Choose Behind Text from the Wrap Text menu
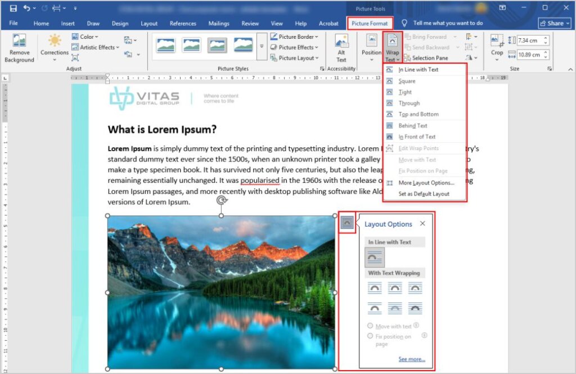The image size is (576, 374). coord(424,125)
